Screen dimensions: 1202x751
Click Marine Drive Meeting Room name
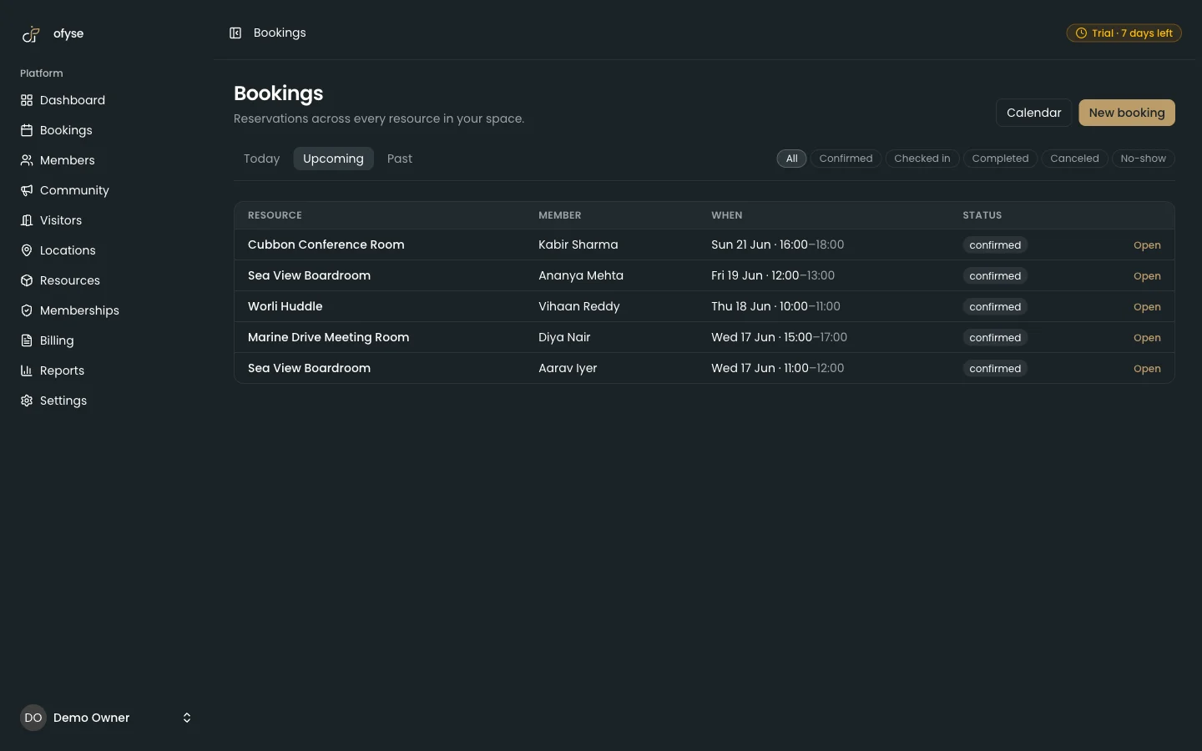[x=328, y=337]
